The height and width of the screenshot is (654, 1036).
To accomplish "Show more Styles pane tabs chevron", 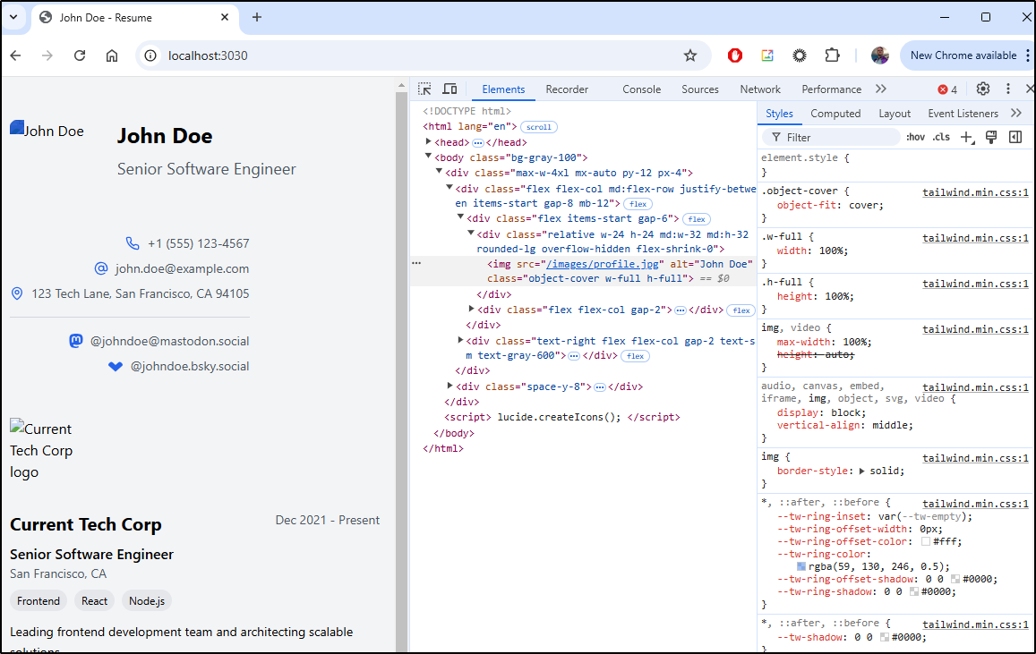I will click(x=1016, y=113).
